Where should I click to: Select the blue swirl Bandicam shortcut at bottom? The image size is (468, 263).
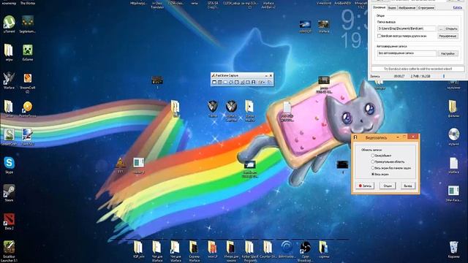pyautogui.click(x=287, y=249)
